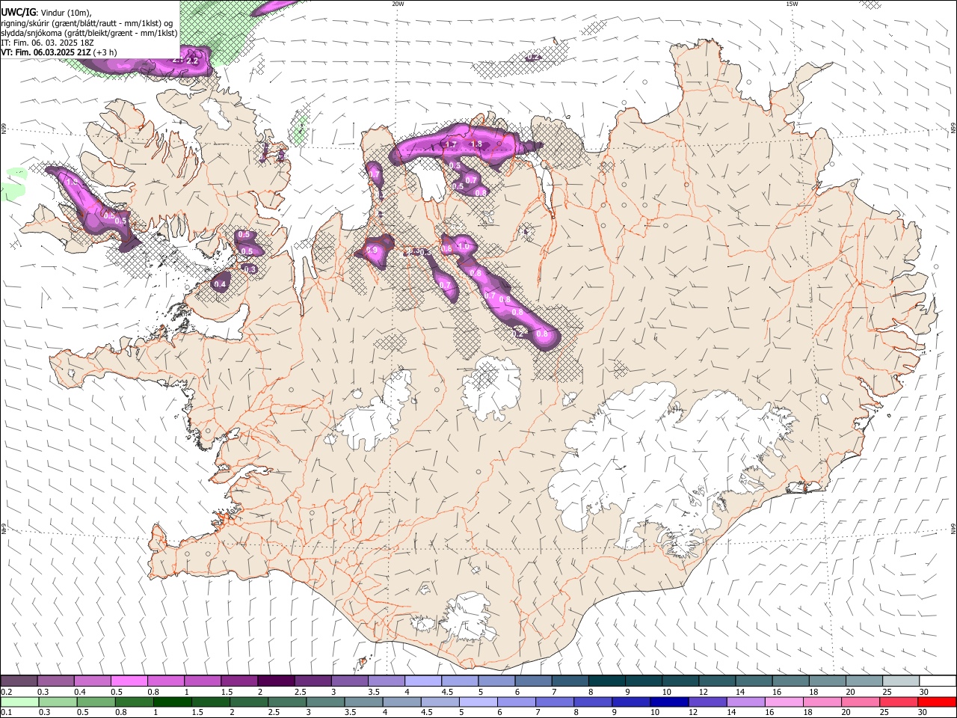The height and width of the screenshot is (718, 957).
Task: Select the darkest green 1–1.5 rain legend swatch
Action: coord(173,702)
